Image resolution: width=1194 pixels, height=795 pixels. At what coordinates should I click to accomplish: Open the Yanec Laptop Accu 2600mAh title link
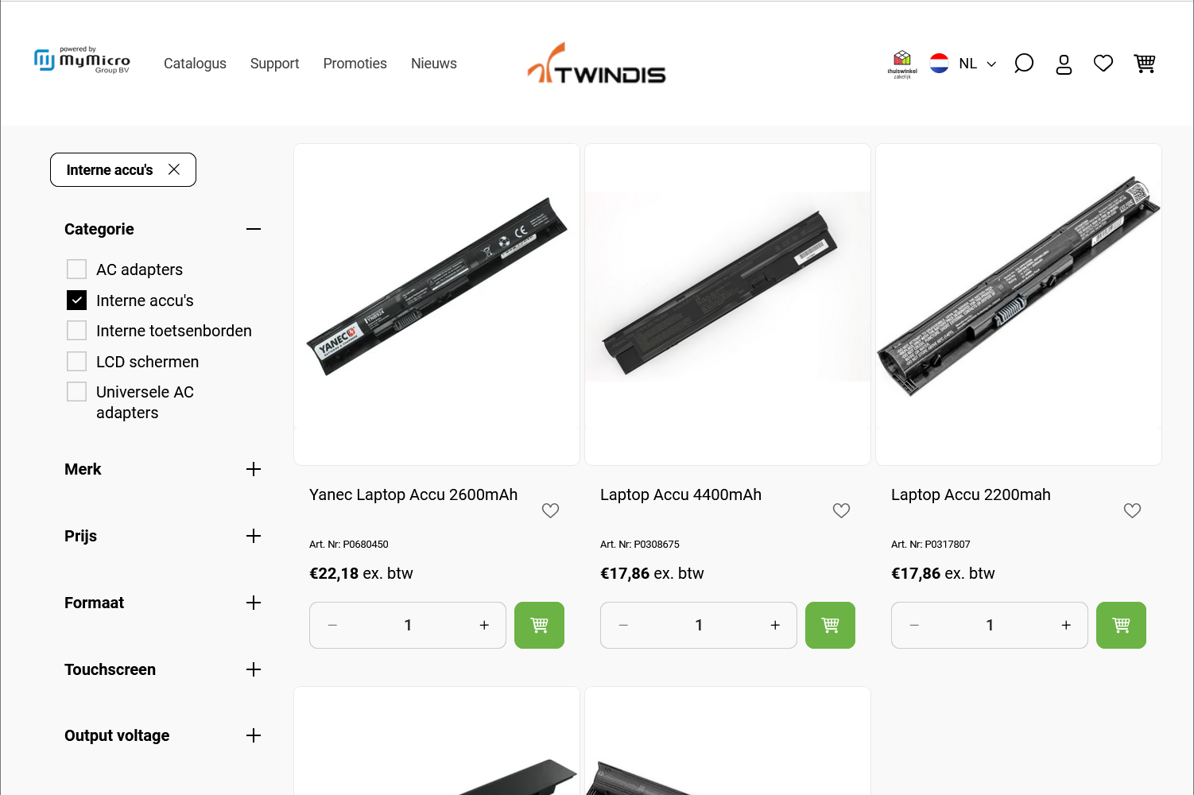pyautogui.click(x=413, y=494)
